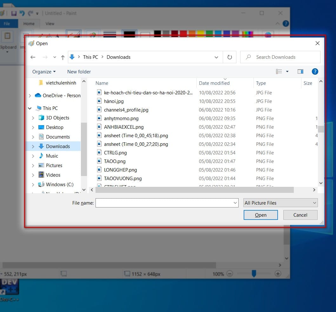Click the Undo icon in Paint's toolbar
The image size is (336, 312).
click(22, 13)
